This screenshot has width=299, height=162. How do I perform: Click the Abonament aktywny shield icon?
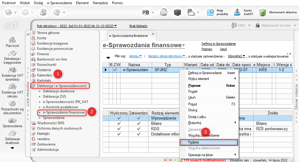263,12
